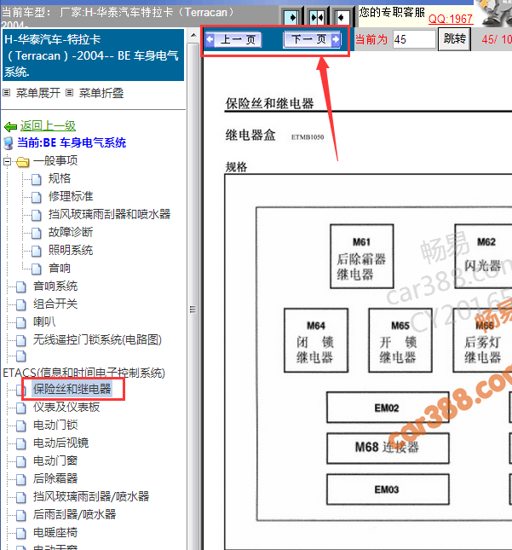Screen dimensions: 512x550
Task: Open 无线遥控门锁系统(电路图) tree item
Action: click(x=97, y=339)
